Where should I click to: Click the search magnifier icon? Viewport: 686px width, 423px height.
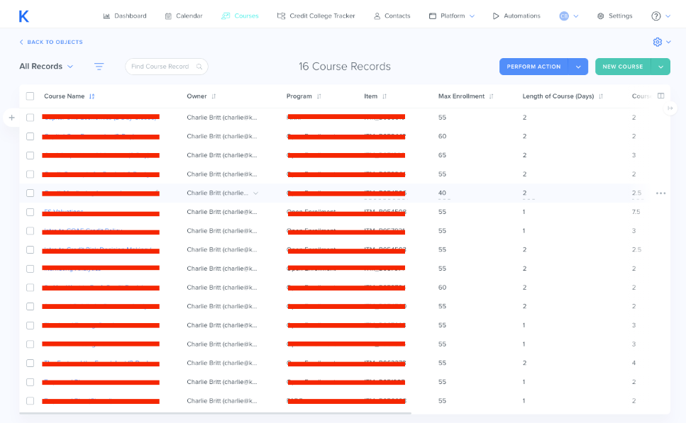click(x=199, y=67)
